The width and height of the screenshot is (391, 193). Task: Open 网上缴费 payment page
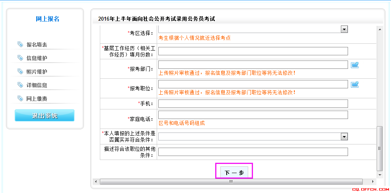click(x=37, y=99)
